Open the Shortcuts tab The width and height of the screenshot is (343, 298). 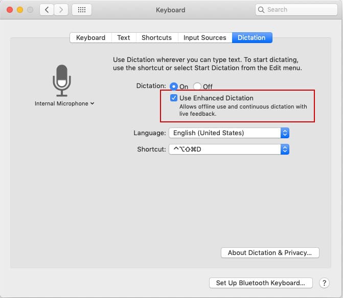coord(156,38)
